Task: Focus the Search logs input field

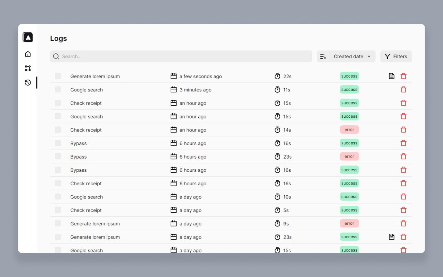Action: (x=181, y=56)
